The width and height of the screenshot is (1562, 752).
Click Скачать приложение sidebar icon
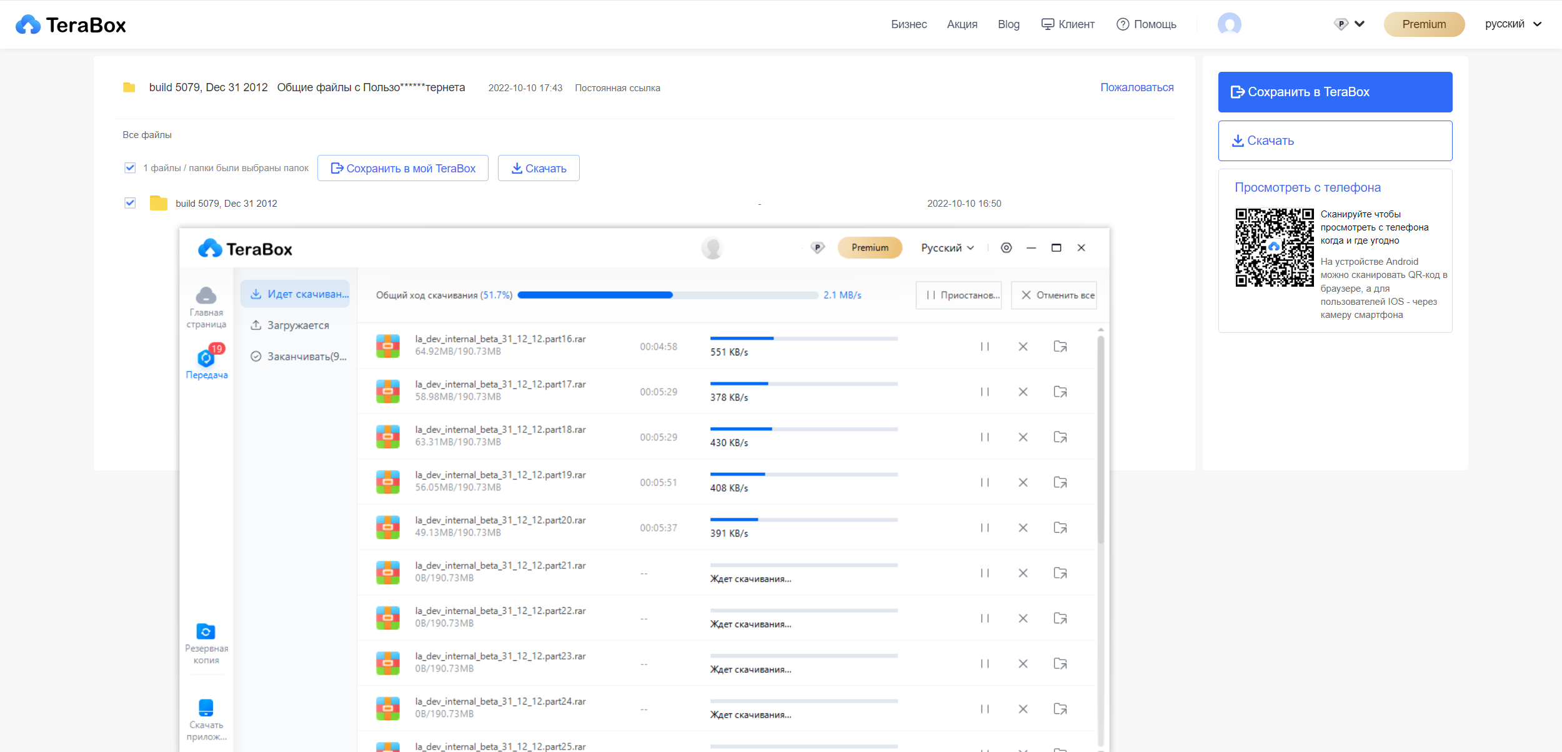(206, 720)
